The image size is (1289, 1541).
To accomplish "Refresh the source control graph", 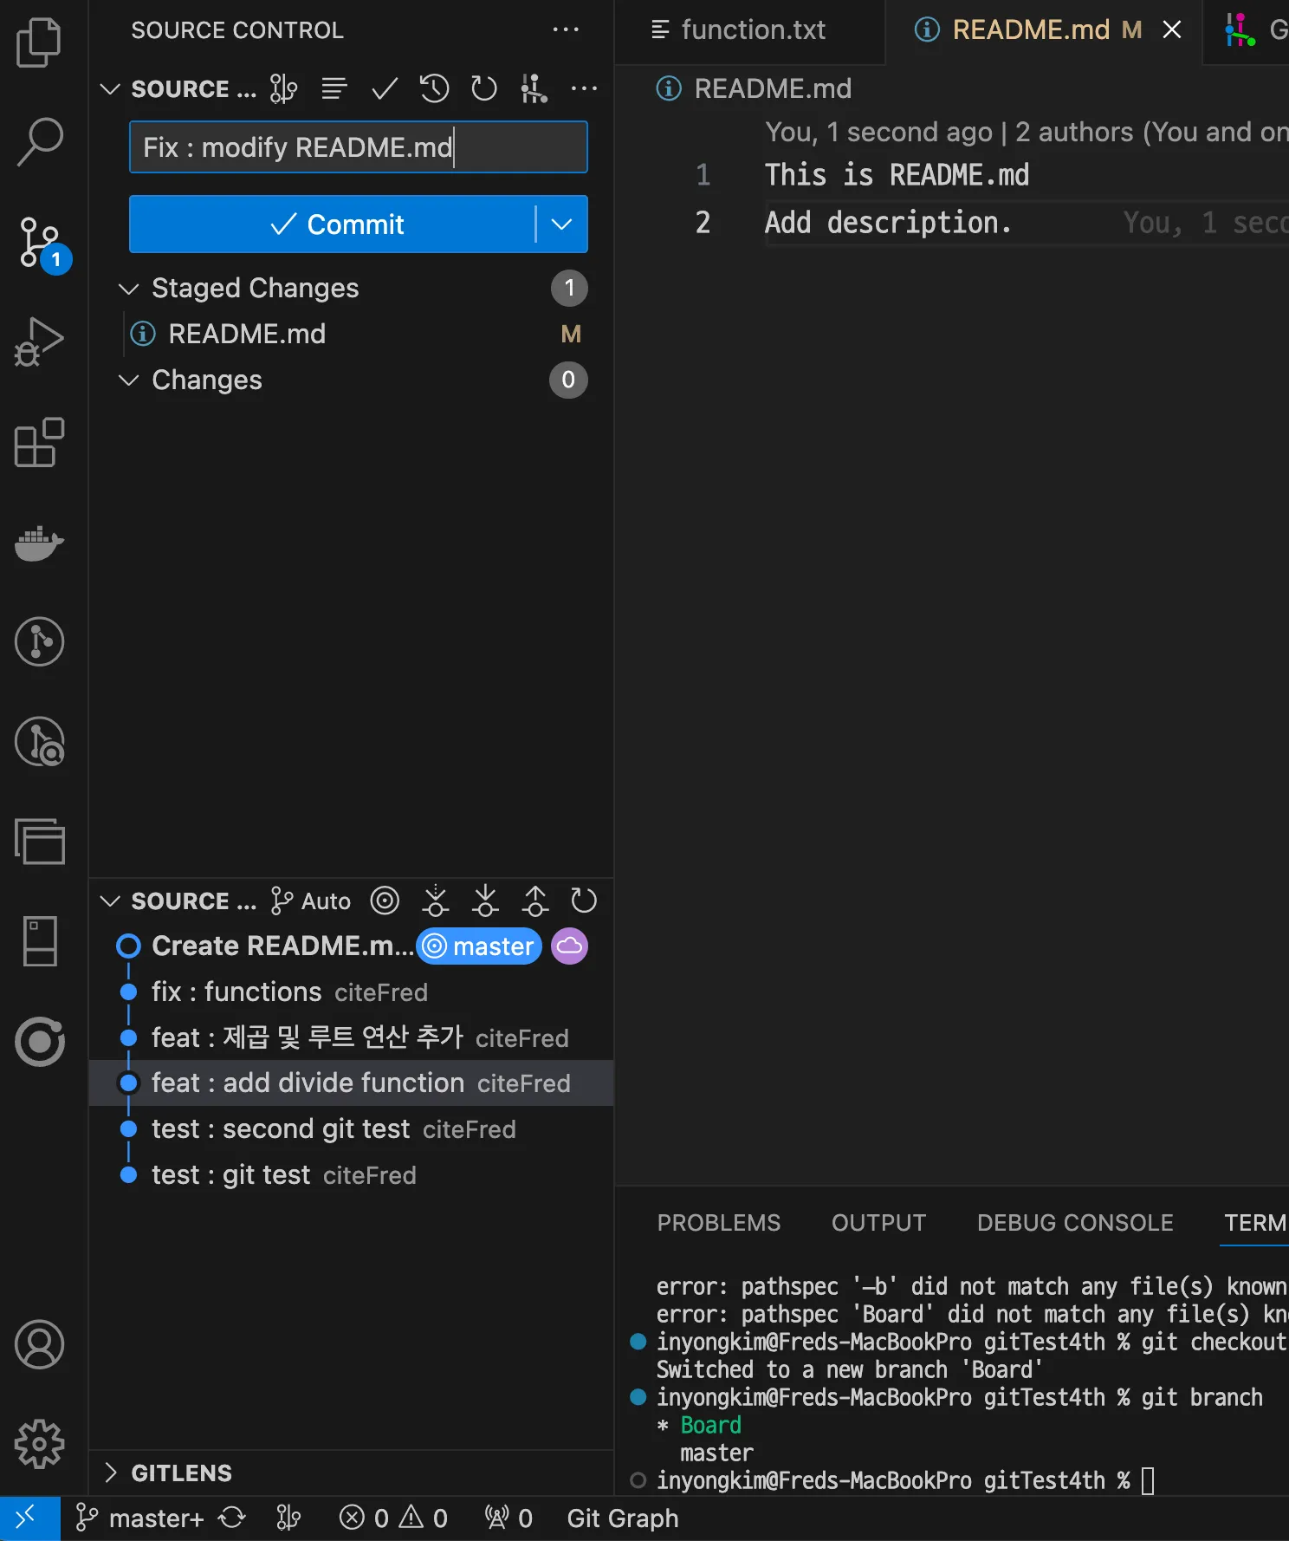I will click(584, 901).
